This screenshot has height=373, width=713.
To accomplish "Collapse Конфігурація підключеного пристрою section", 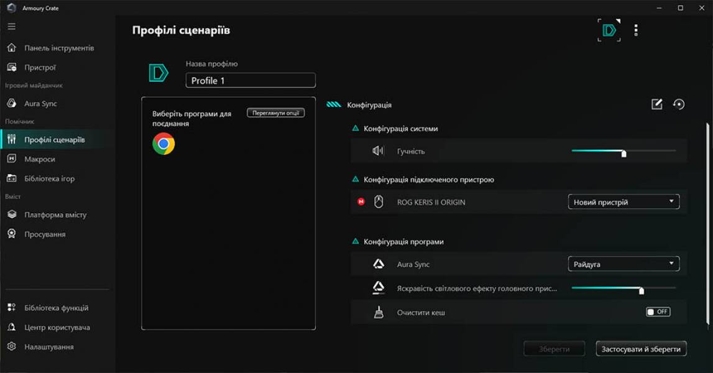I will 356,180.
